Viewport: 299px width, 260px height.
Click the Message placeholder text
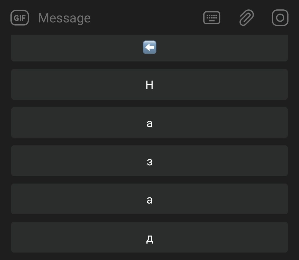point(65,18)
